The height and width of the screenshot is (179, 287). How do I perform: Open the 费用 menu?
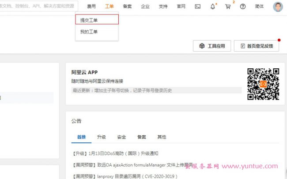coord(91,7)
